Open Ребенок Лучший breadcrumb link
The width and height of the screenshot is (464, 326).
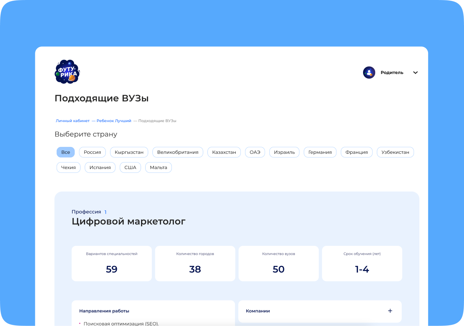tap(114, 121)
